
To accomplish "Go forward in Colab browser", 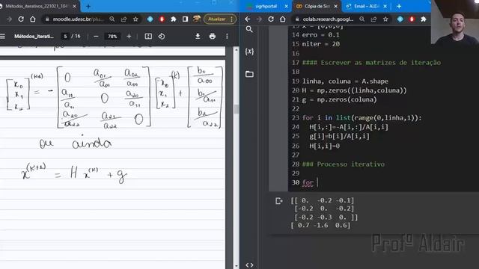I will point(259,19).
